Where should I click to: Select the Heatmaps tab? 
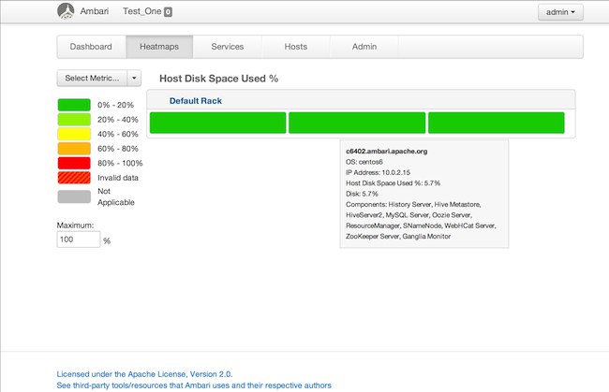[x=159, y=47]
